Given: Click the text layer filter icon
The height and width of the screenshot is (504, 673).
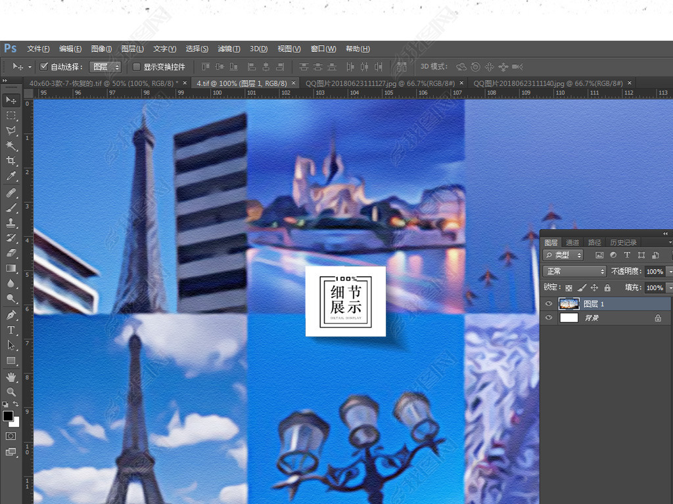Looking at the screenshot, I should (x=627, y=255).
